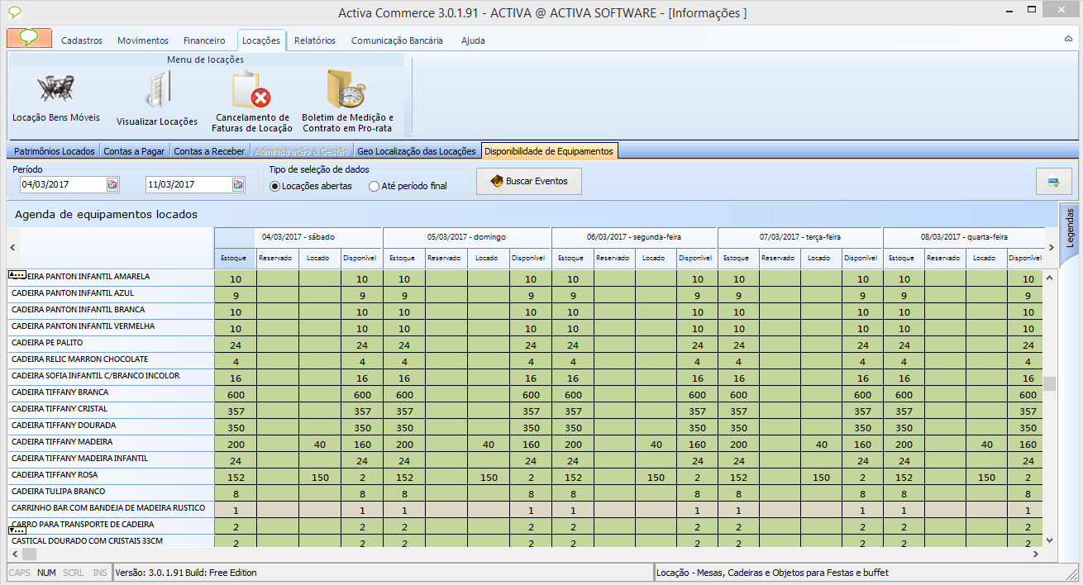The image size is (1083, 585).
Task: Collapse the ribbon using the top-right chevron
Action: (1067, 40)
